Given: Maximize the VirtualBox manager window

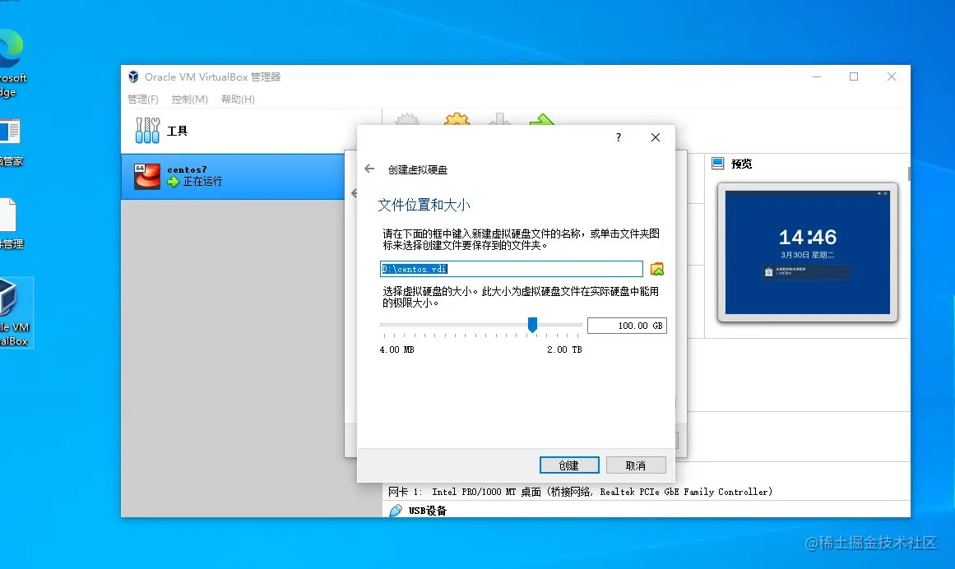Looking at the screenshot, I should click(x=854, y=76).
